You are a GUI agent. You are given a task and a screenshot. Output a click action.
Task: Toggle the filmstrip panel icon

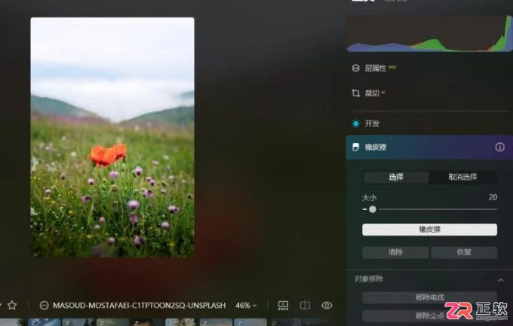[x=283, y=306]
